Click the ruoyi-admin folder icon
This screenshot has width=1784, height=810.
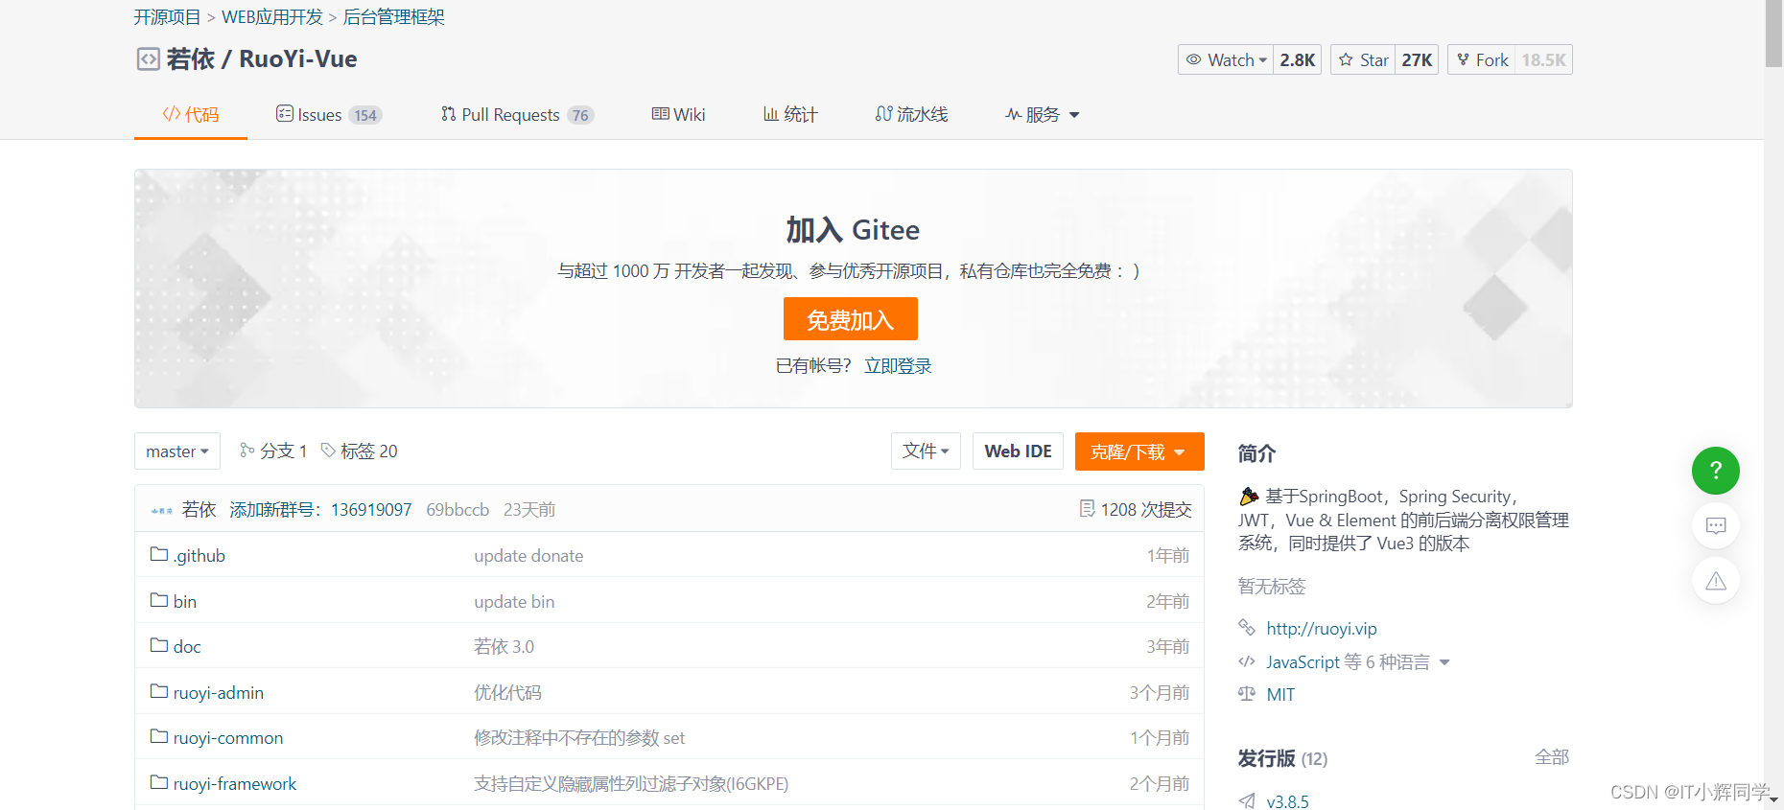coord(159,691)
